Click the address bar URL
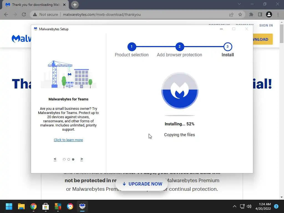 tap(102, 14)
